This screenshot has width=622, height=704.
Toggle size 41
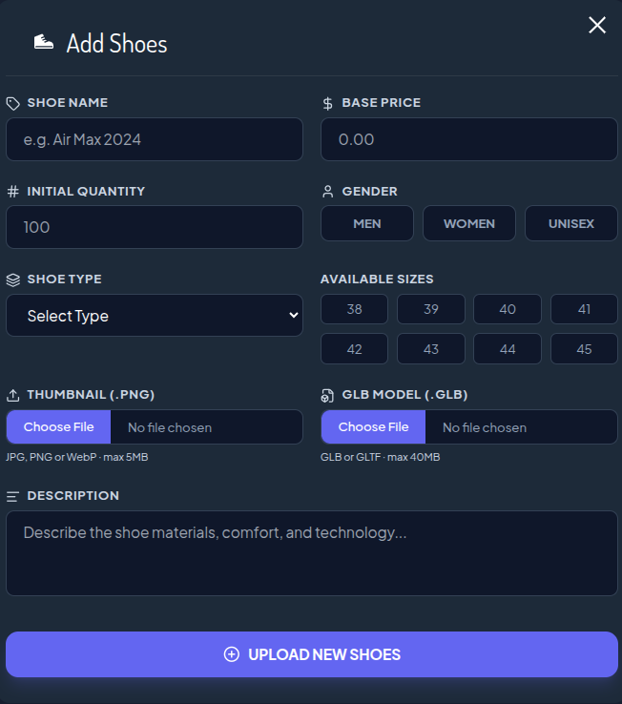[584, 309]
